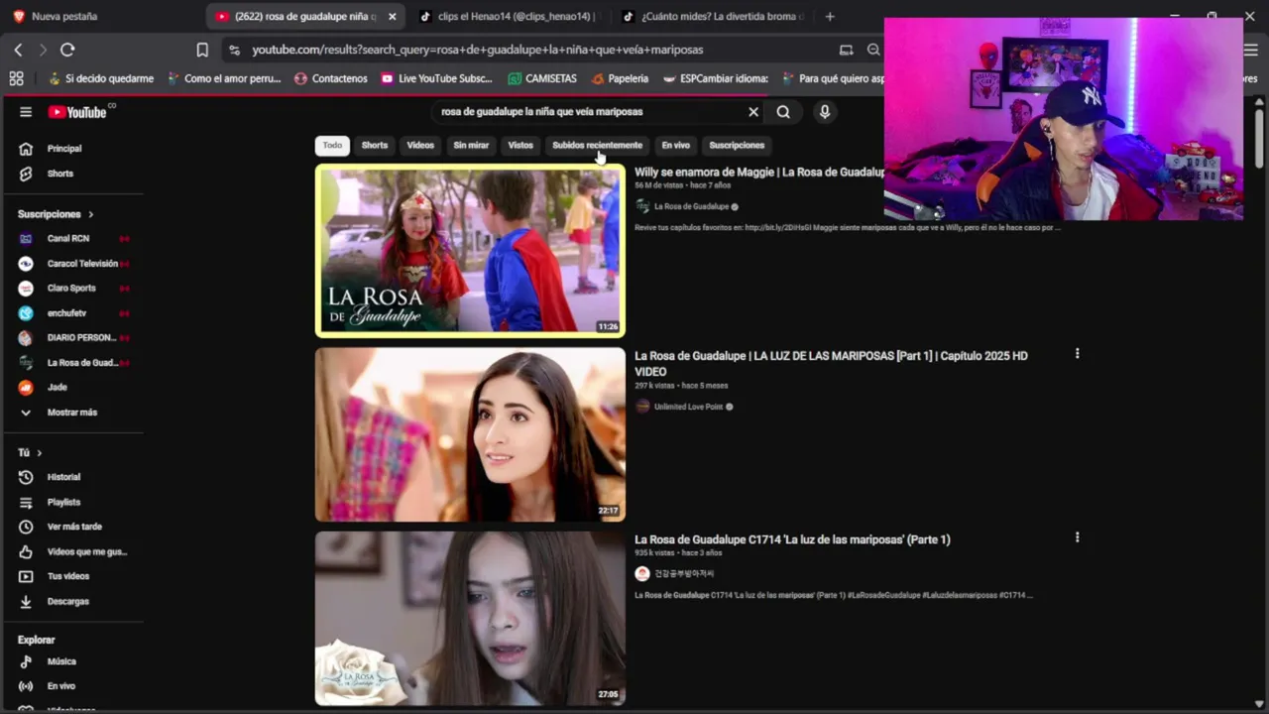Expand the Tú section header

tap(30, 452)
